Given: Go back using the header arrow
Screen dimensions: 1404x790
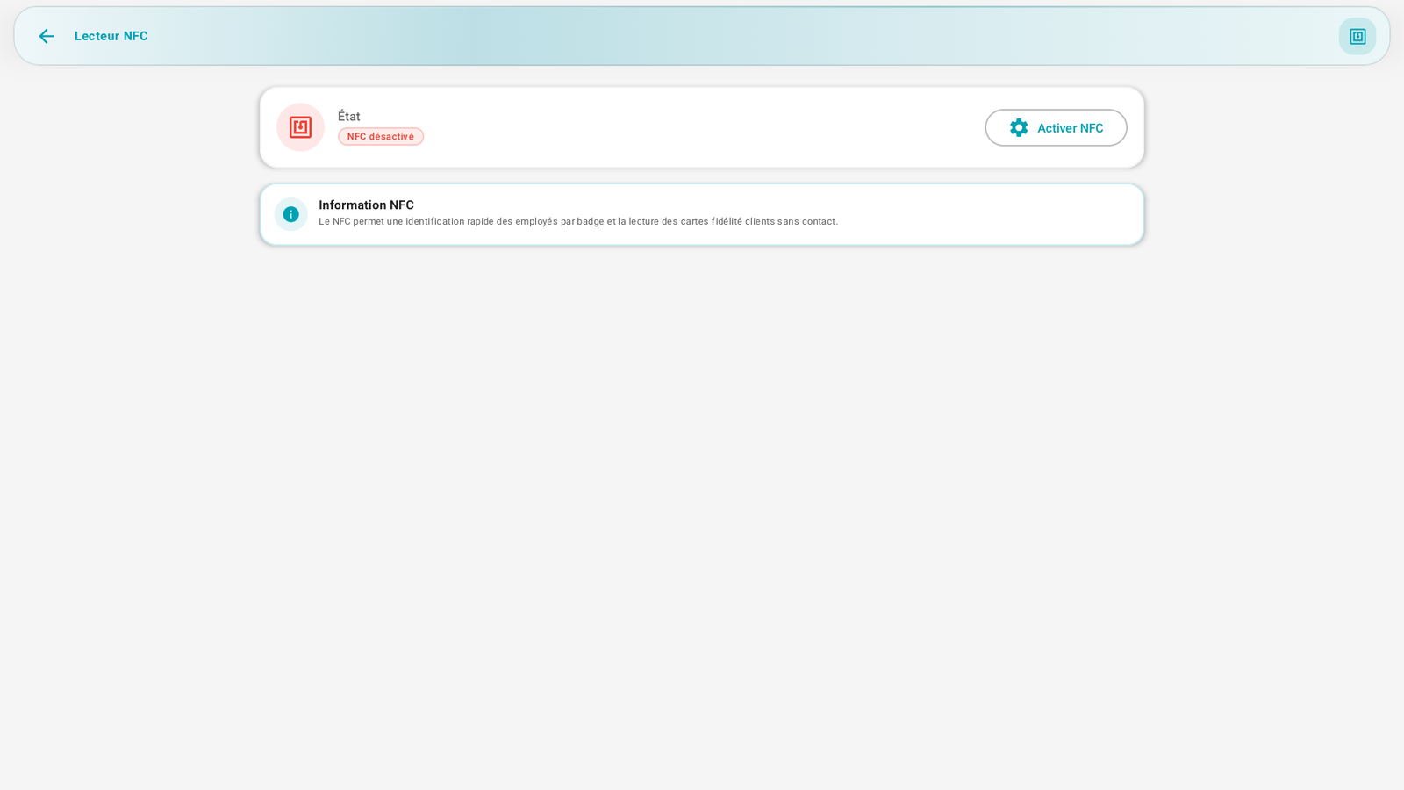Looking at the screenshot, I should click(46, 36).
